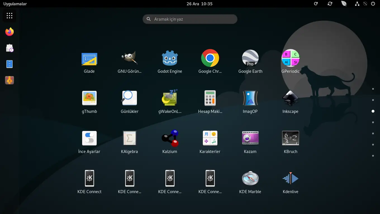
Task: Click the two-arrow sync icon in top bar
Action: [330, 4]
